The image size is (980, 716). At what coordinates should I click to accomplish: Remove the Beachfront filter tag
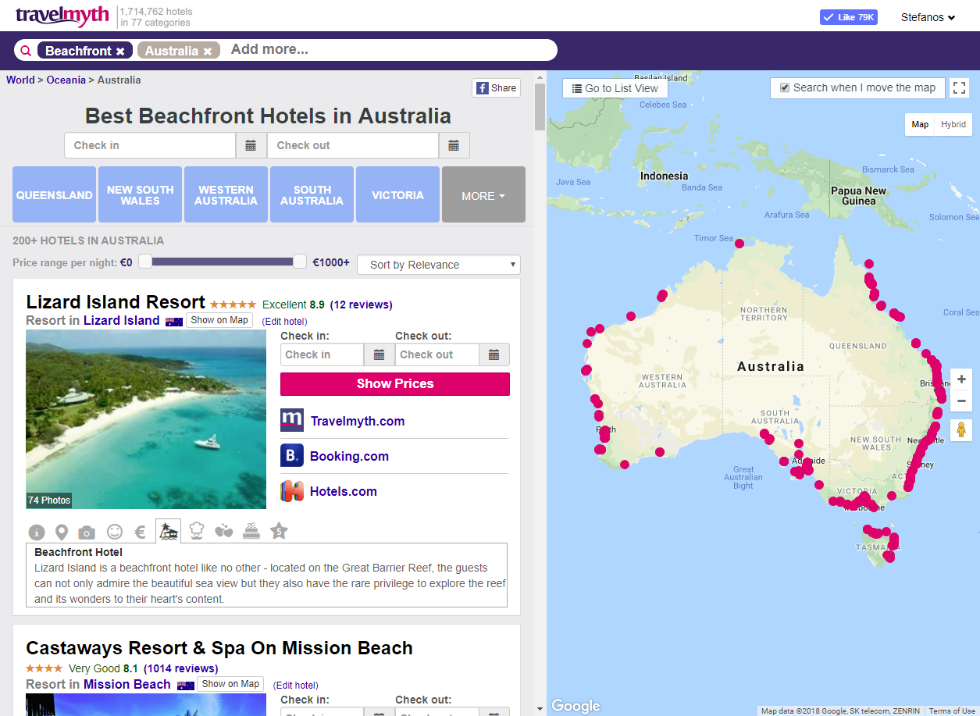click(x=120, y=52)
